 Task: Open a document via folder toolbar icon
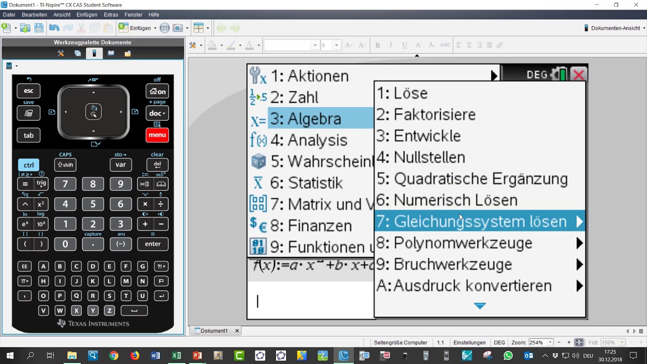pyautogui.click(x=25, y=28)
